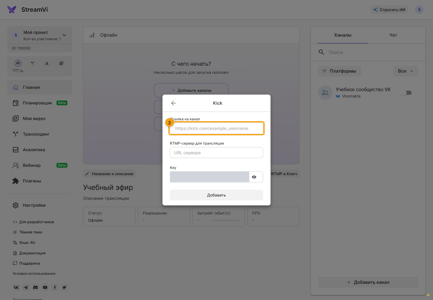This screenshot has height=300, width=433.
Task: Click the video library tariff icon
Action: coord(61,63)
